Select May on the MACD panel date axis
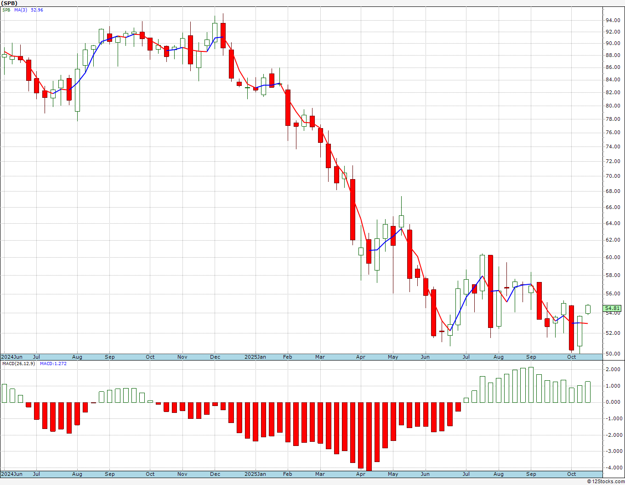625x485 pixels. (393, 474)
